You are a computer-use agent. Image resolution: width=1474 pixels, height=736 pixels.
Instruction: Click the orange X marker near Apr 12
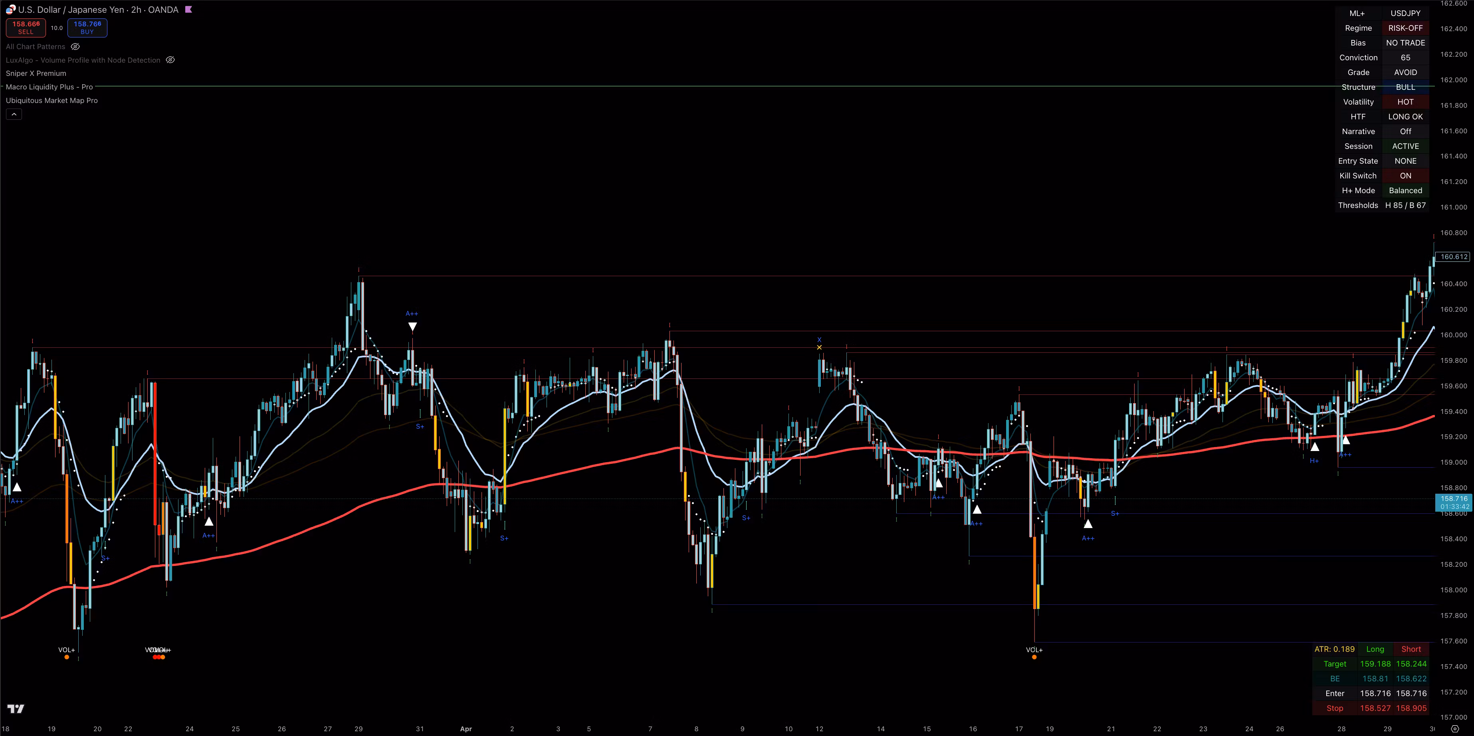click(x=819, y=347)
